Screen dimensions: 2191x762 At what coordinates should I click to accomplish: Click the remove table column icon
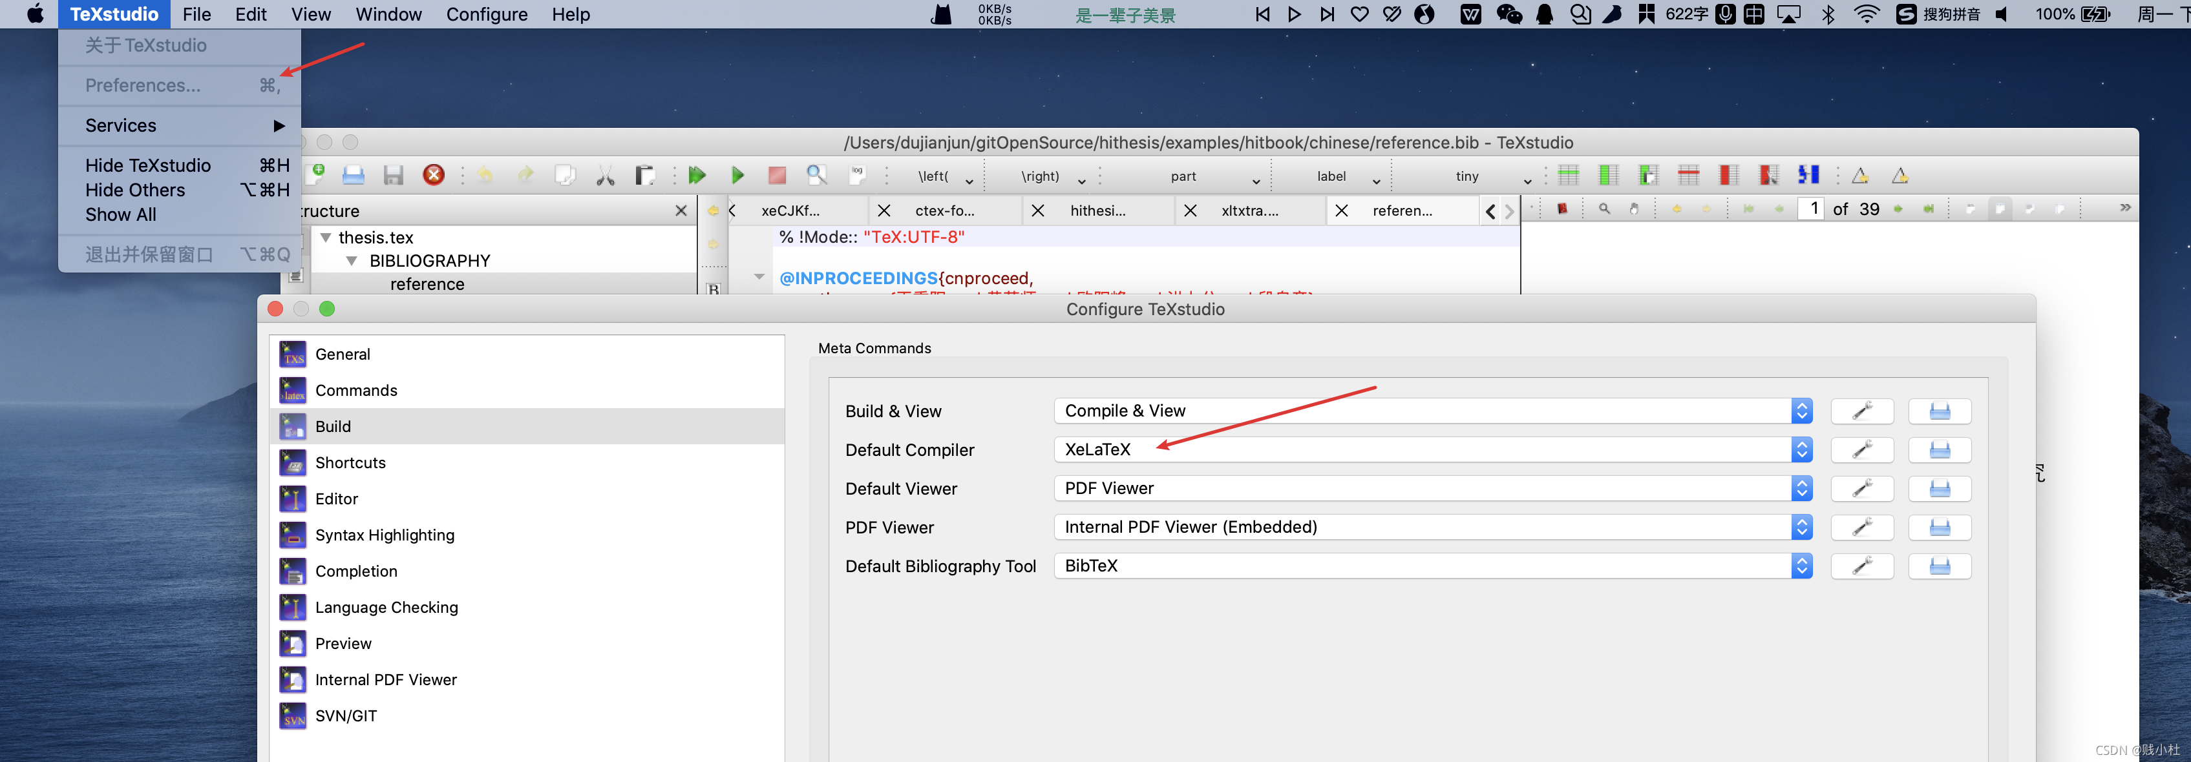point(1728,176)
